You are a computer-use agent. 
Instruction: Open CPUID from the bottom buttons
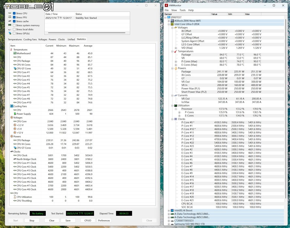88,221
